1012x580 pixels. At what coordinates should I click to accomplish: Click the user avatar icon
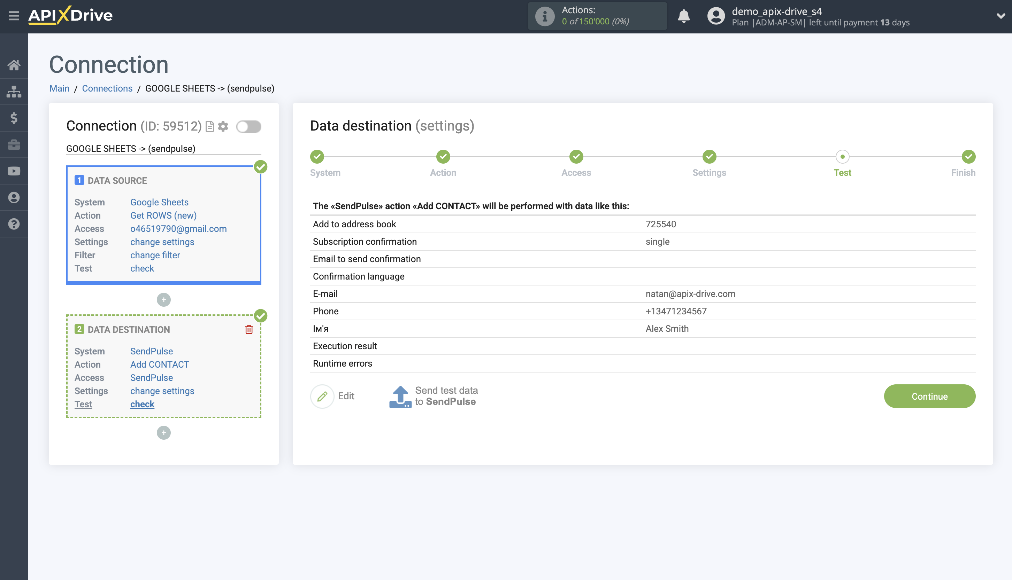pyautogui.click(x=716, y=16)
